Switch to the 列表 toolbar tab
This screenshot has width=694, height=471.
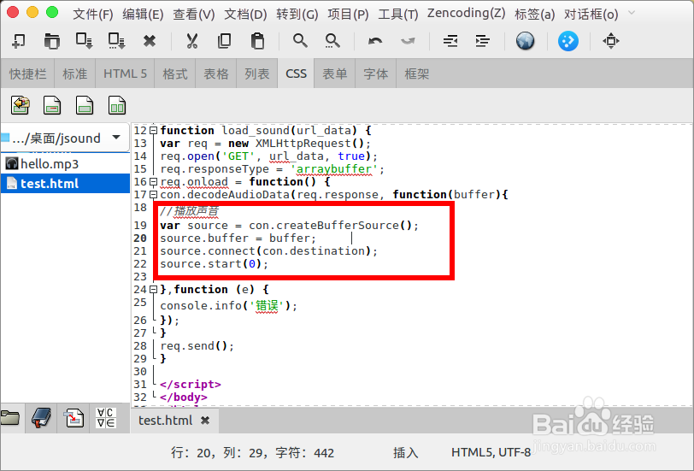tap(257, 74)
